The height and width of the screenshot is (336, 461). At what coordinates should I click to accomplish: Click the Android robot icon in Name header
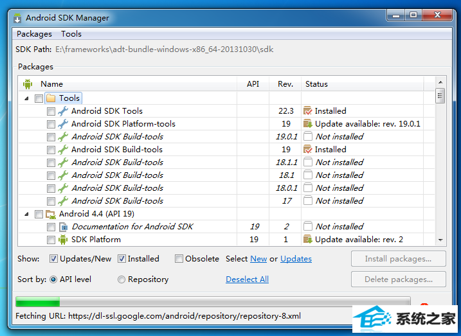[28, 84]
